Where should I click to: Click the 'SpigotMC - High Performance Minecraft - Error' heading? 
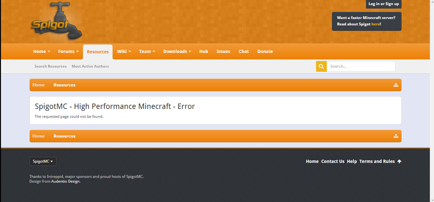pos(115,106)
